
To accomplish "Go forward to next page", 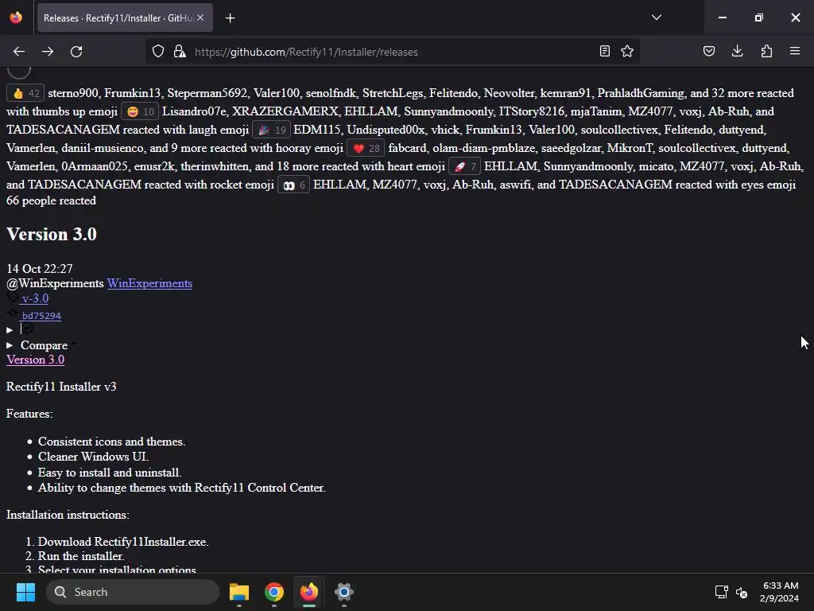I will click(48, 52).
